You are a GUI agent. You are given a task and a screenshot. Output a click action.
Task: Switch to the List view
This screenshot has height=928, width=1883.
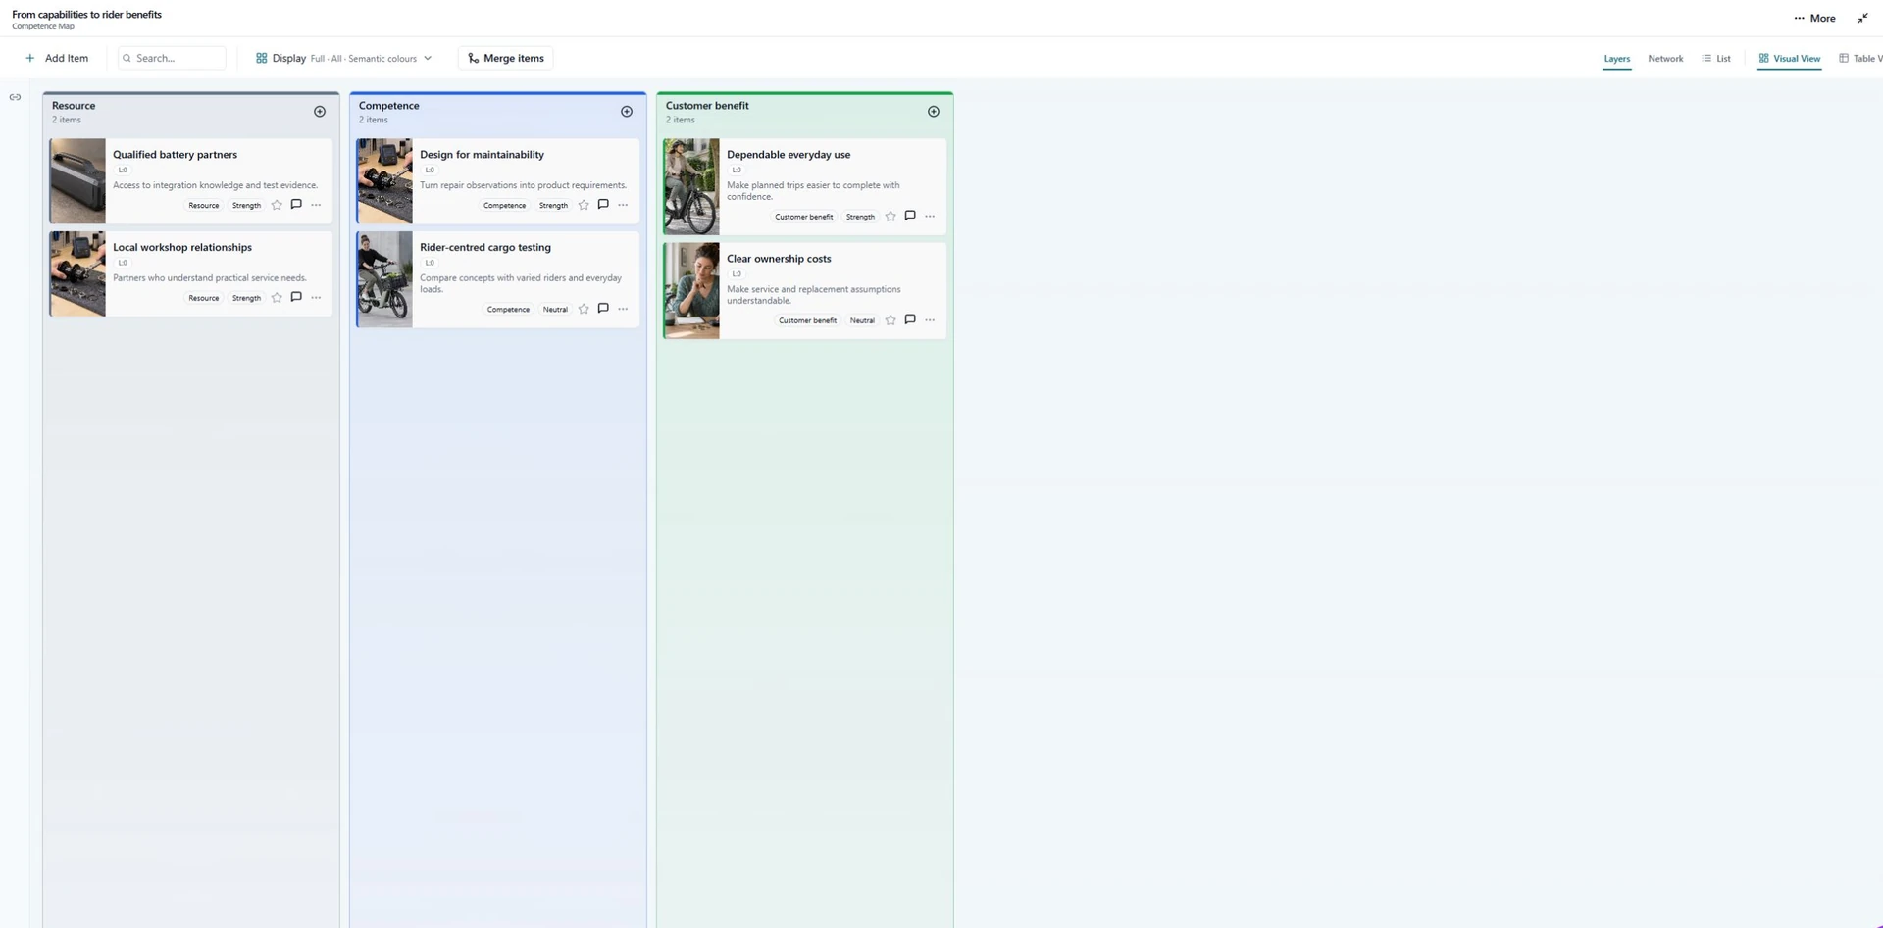click(1716, 59)
